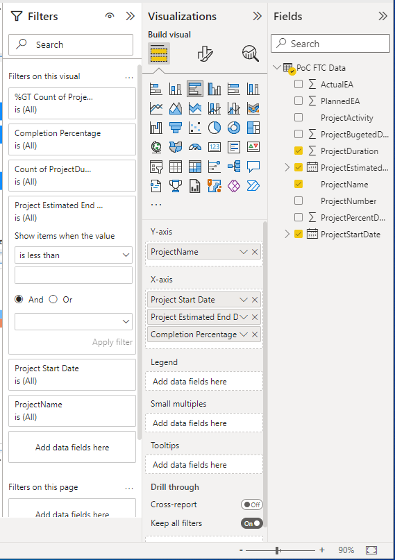Viewport: 395px width, 560px height.
Task: Select the pie chart visual
Action: [215, 128]
